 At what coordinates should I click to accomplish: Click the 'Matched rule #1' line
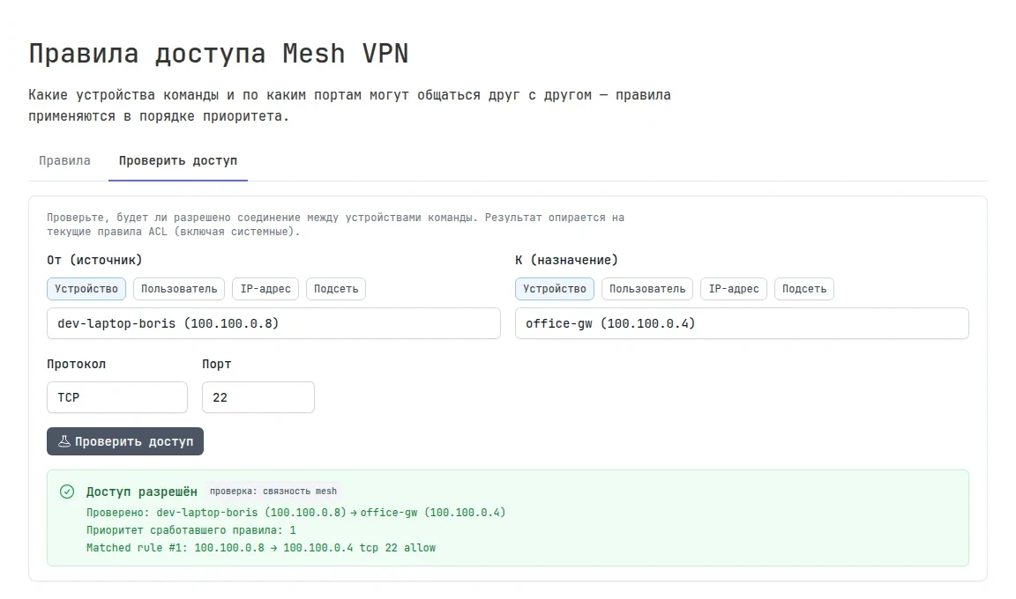point(261,548)
